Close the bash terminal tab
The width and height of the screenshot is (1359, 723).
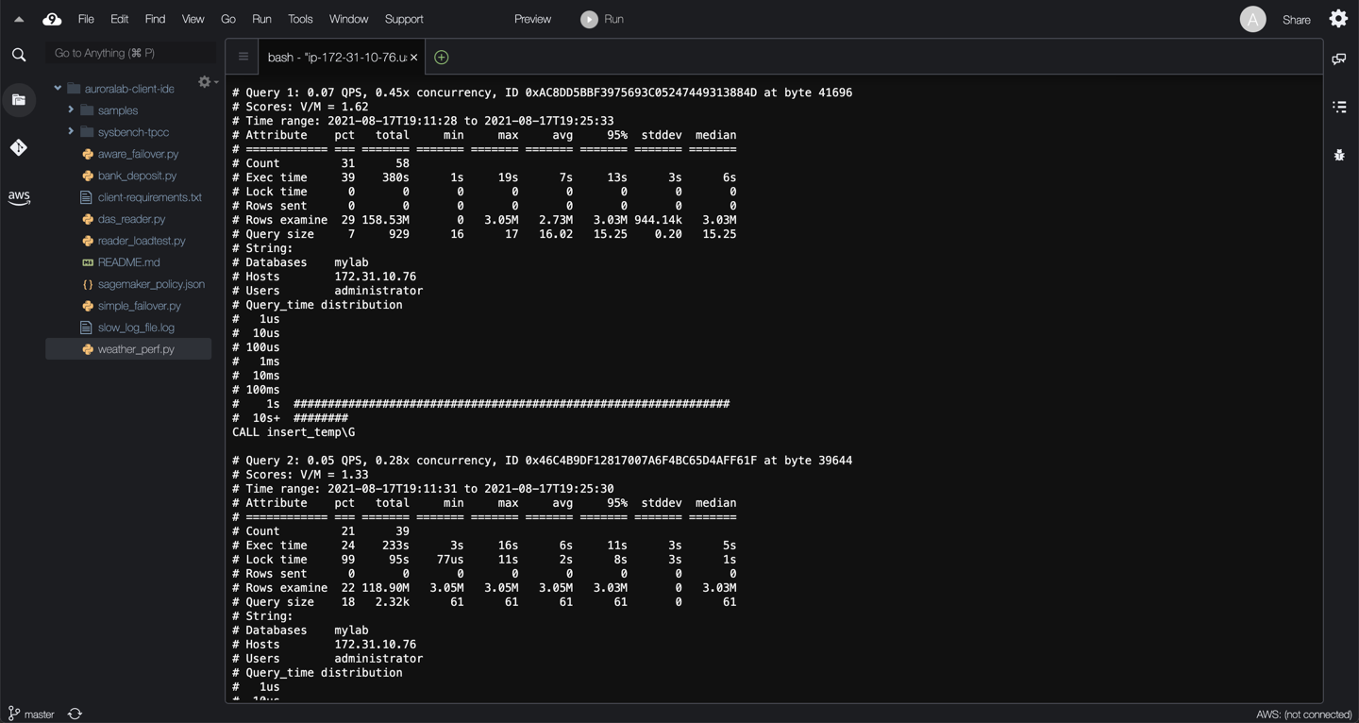[x=413, y=58]
